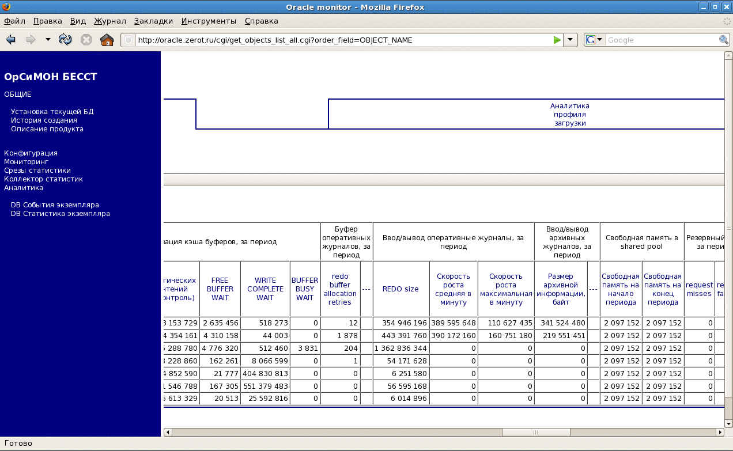
Task: Click the search magnifier icon
Action: [724, 40]
